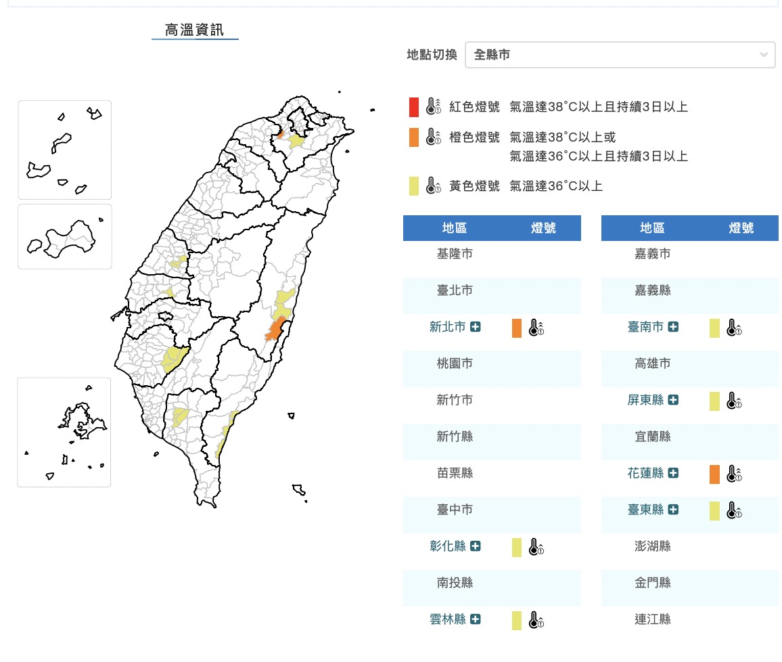This screenshot has width=782, height=662.
Task: Click the thermometer icon in 臺東縣 row
Action: click(734, 510)
